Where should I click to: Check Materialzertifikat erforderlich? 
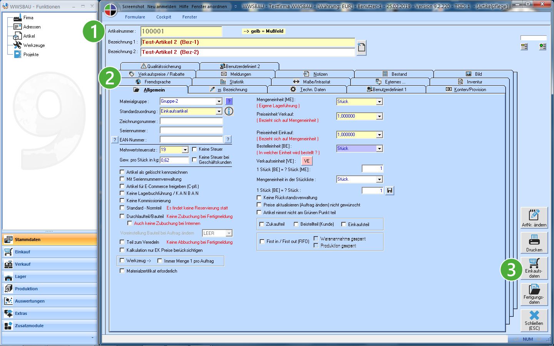[122, 271]
